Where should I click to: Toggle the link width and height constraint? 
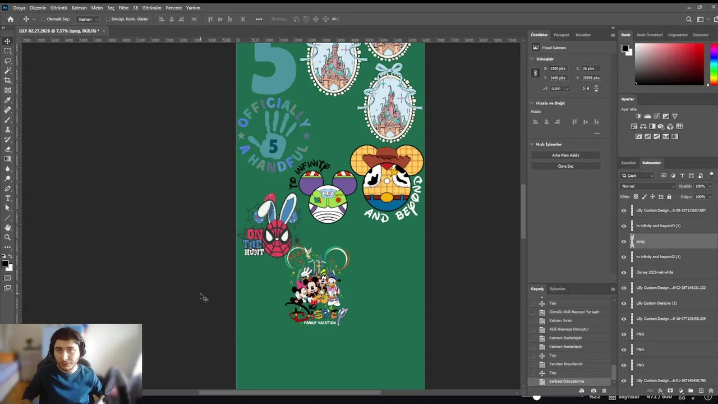click(x=535, y=73)
